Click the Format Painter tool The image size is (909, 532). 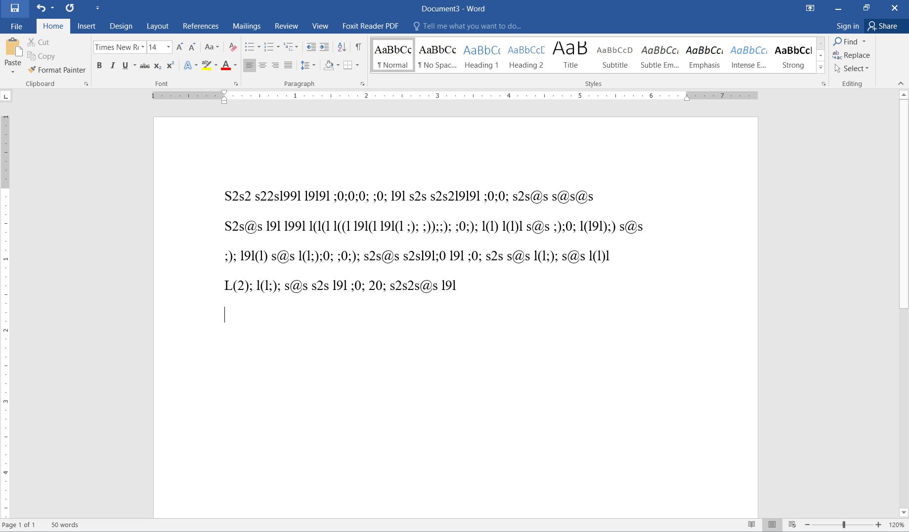tap(56, 70)
